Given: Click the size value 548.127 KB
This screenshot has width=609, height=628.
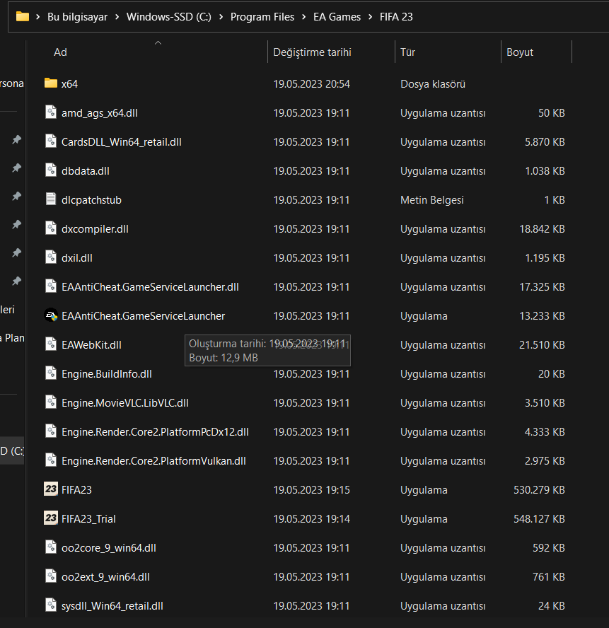Looking at the screenshot, I should click(539, 518).
